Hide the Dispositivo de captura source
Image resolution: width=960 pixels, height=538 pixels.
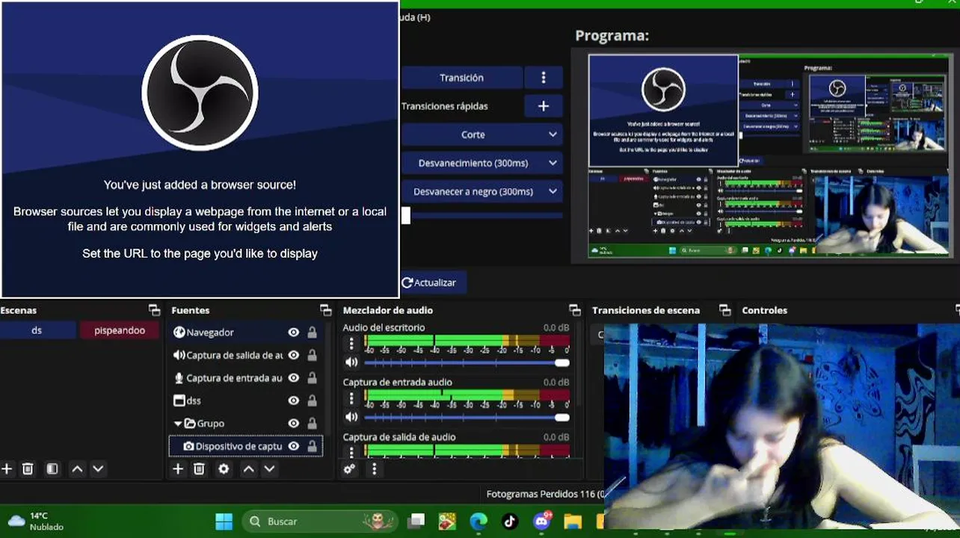(x=294, y=446)
